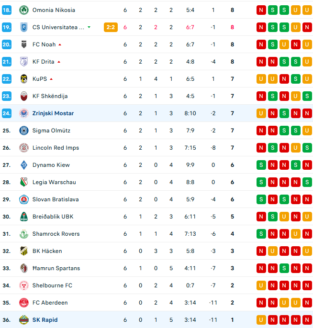Click the FC Aberdeen club crest
This screenshot has width=313, height=328.
pyautogui.click(x=23, y=303)
